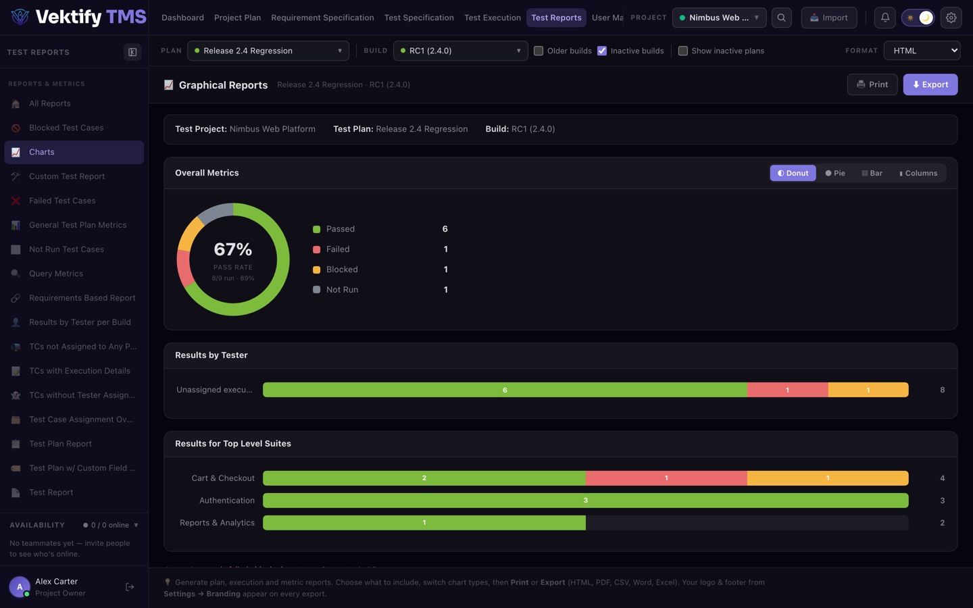
Task: Toggle the light/dark theme switch
Action: (x=918, y=18)
